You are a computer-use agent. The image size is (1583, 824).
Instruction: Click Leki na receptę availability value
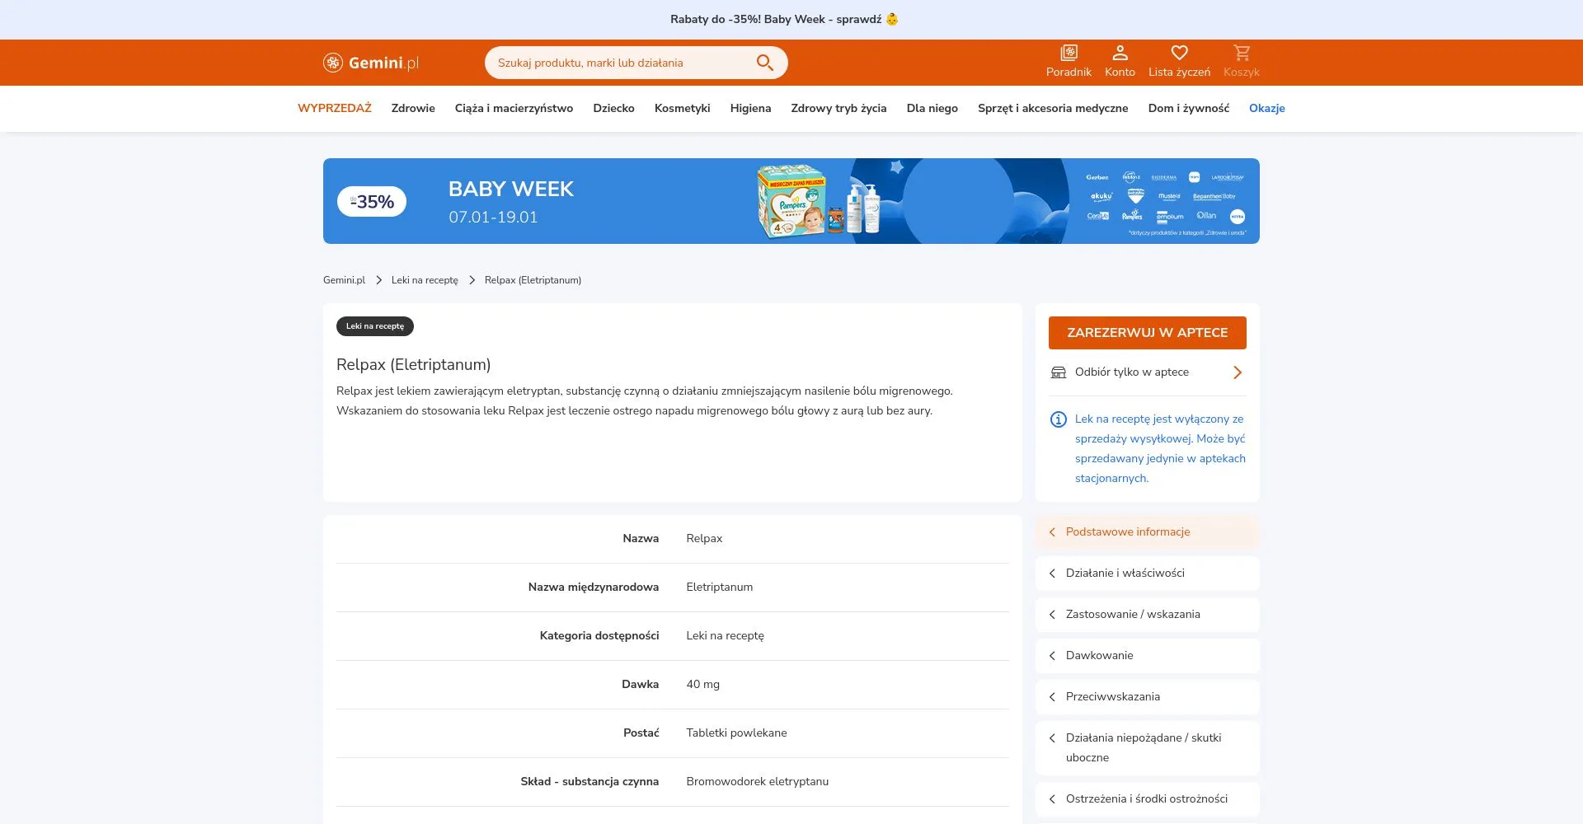725,636
